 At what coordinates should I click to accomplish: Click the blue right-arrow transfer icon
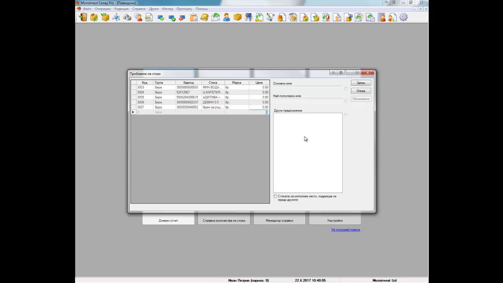click(161, 18)
